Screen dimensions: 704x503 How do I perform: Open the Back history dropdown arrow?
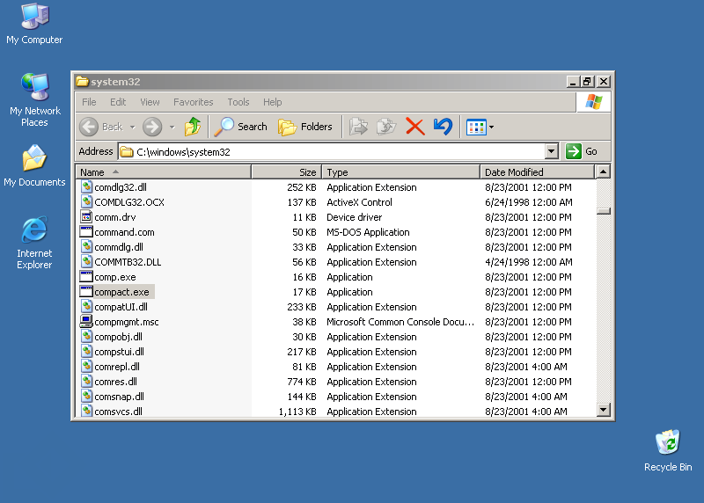coord(133,127)
